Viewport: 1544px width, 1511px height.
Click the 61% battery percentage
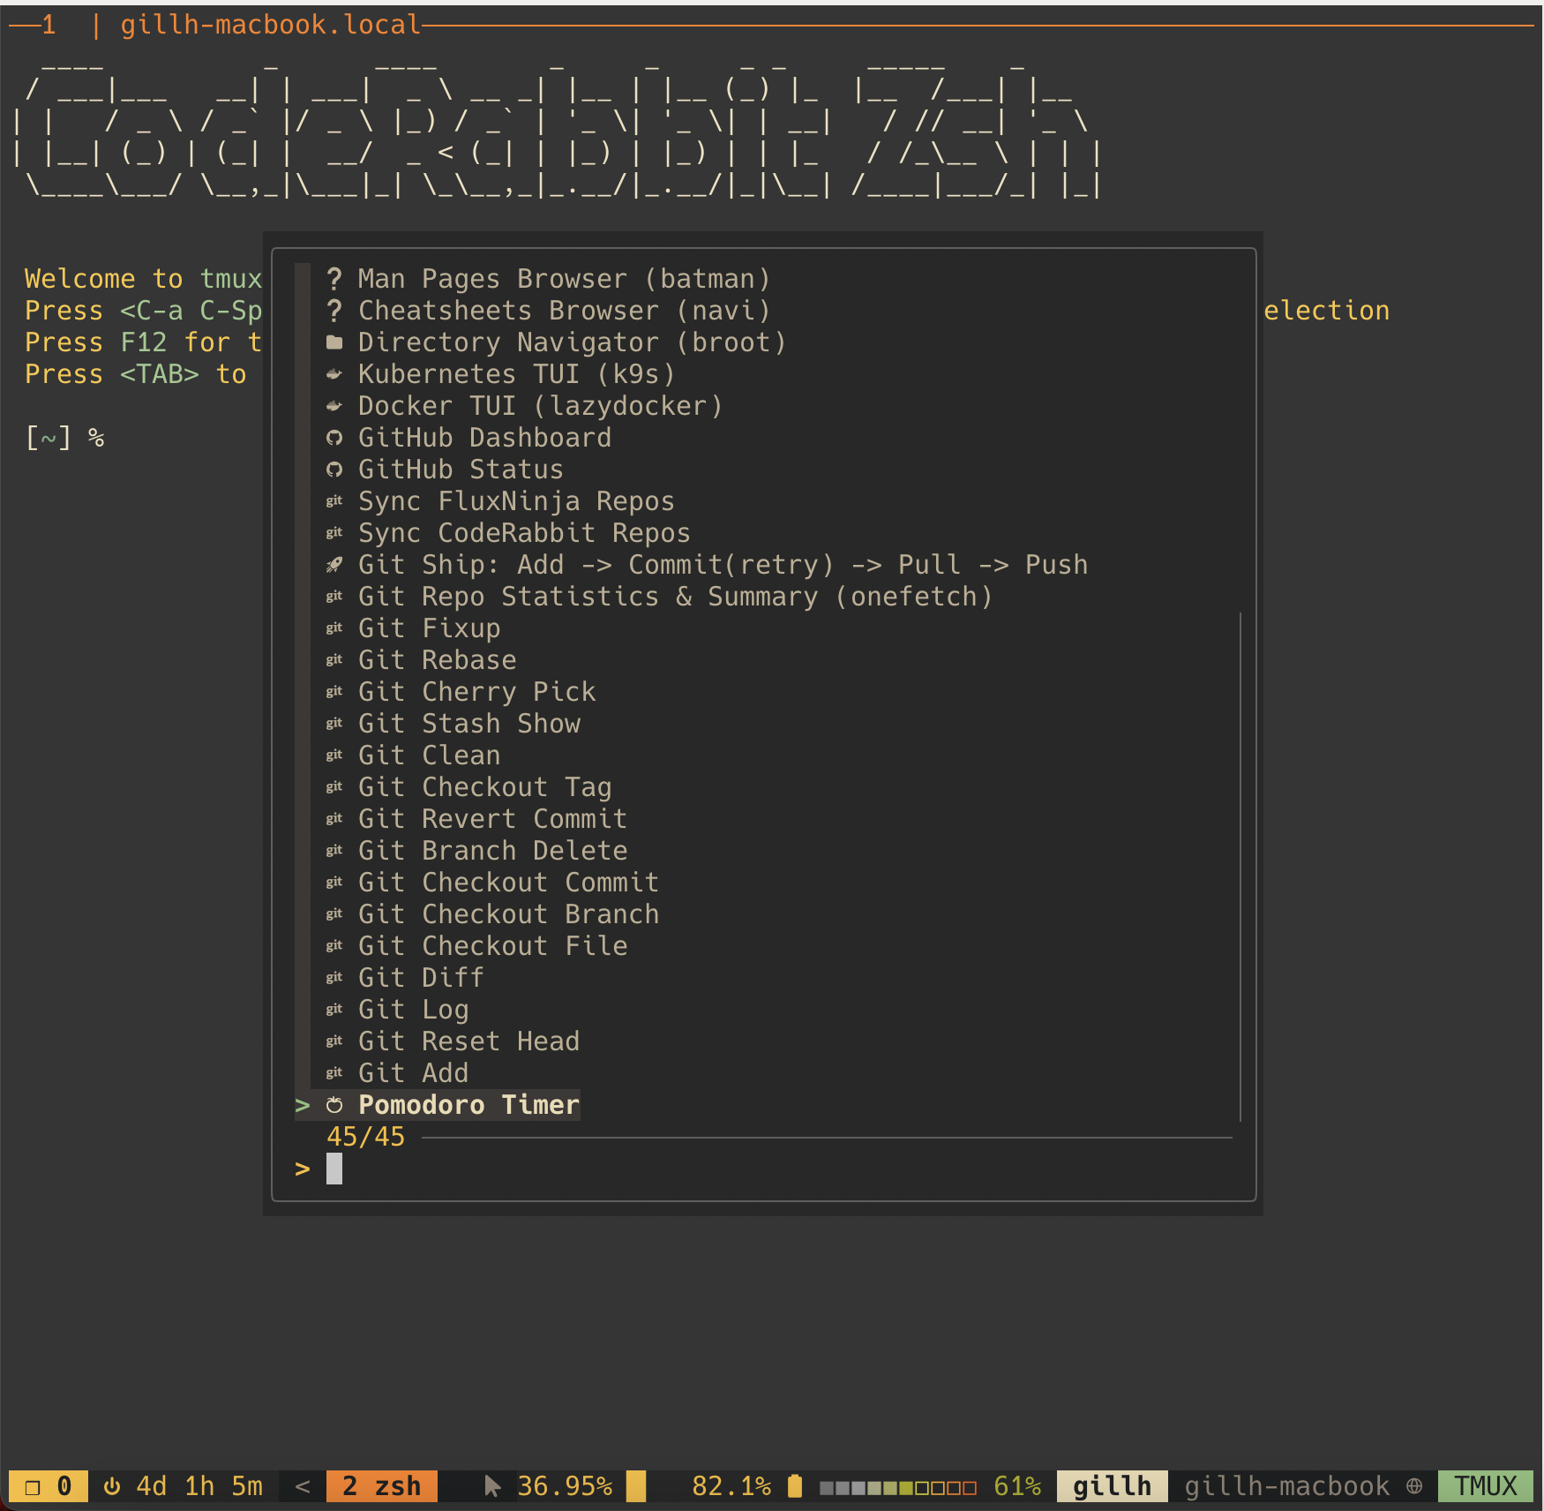coord(1017,1486)
